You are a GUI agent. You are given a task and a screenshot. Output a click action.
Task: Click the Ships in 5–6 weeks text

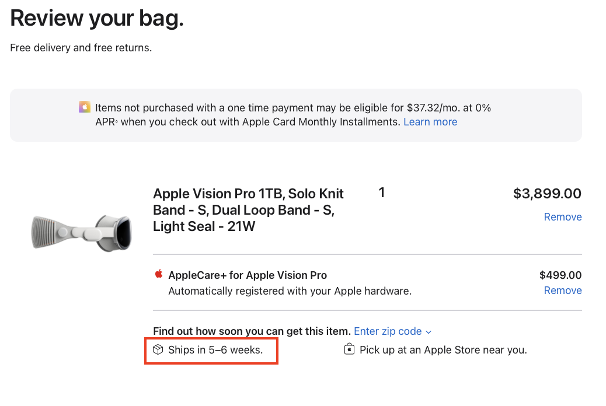coord(215,350)
